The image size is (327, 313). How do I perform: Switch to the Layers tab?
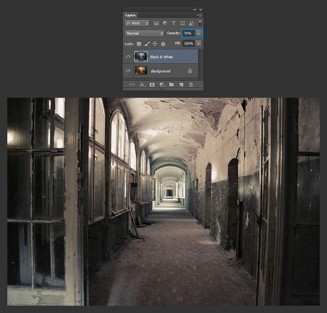[130, 15]
